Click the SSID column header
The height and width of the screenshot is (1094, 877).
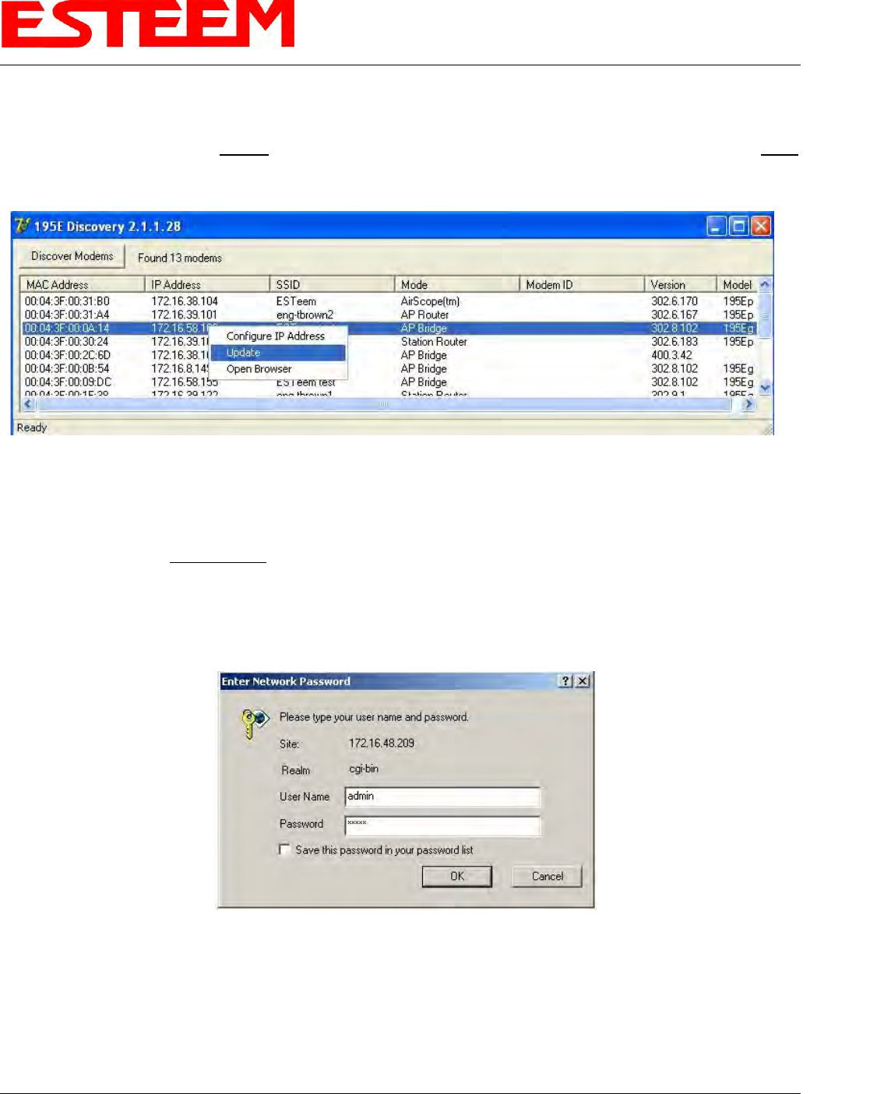pos(332,284)
